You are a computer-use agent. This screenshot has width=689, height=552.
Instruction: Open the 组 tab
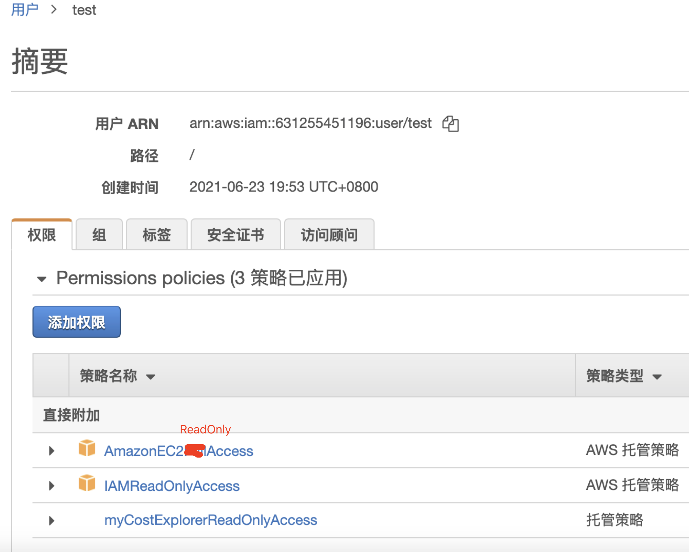point(99,235)
